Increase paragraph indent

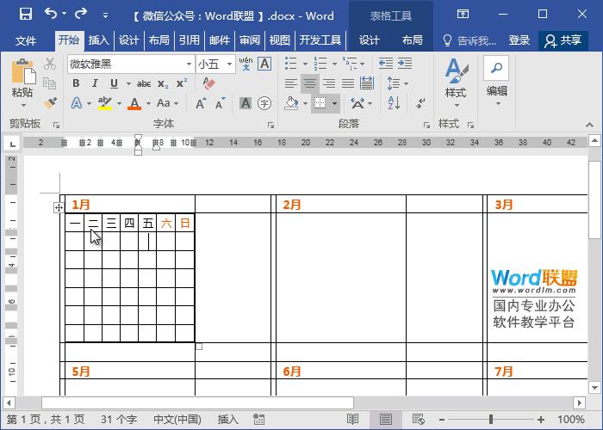(405, 64)
